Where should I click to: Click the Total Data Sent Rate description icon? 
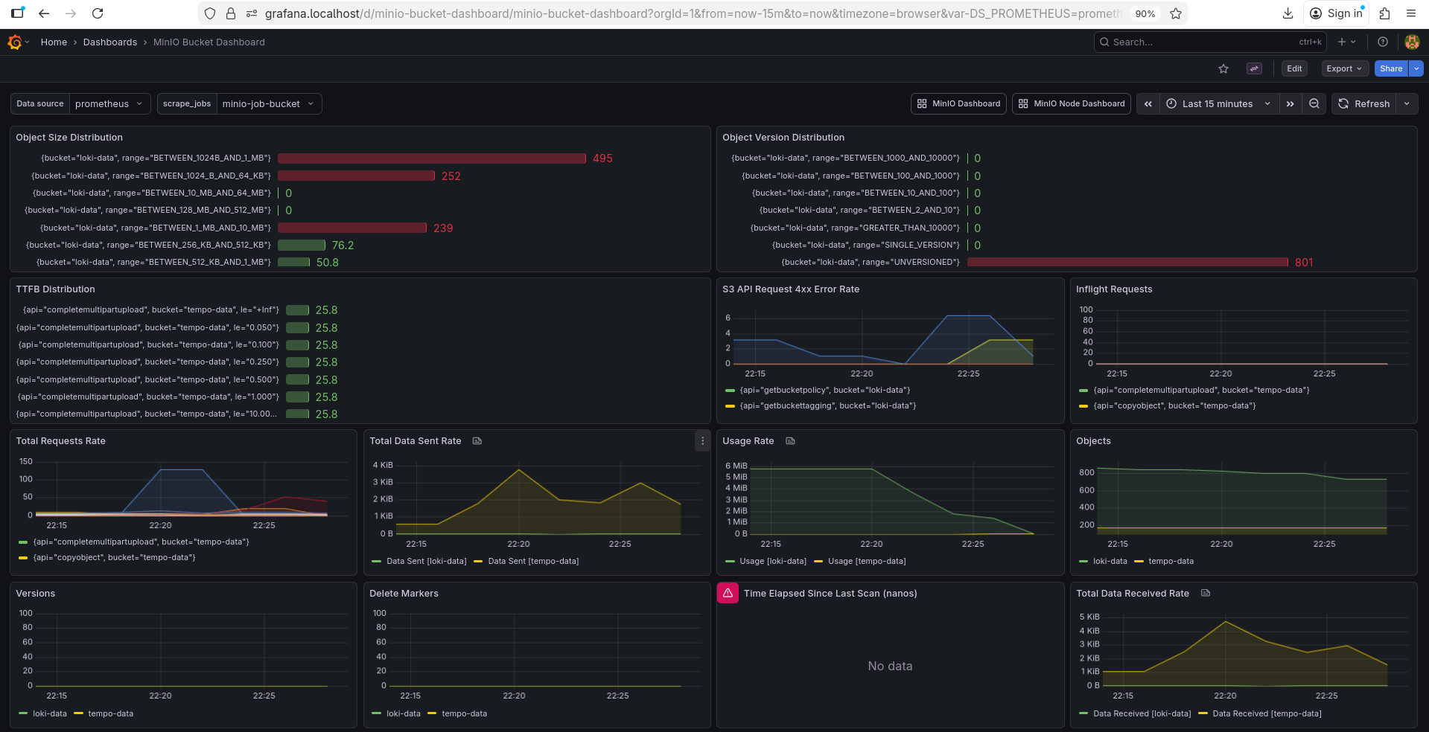tap(477, 441)
